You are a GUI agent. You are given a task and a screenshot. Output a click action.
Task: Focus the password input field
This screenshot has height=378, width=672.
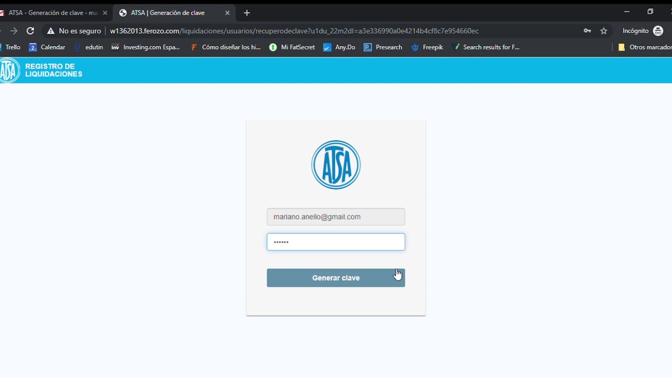335,242
